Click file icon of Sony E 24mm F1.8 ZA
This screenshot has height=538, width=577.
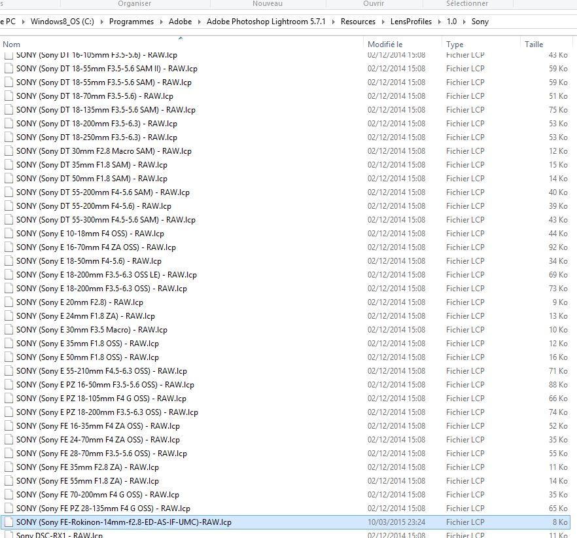(x=9, y=316)
